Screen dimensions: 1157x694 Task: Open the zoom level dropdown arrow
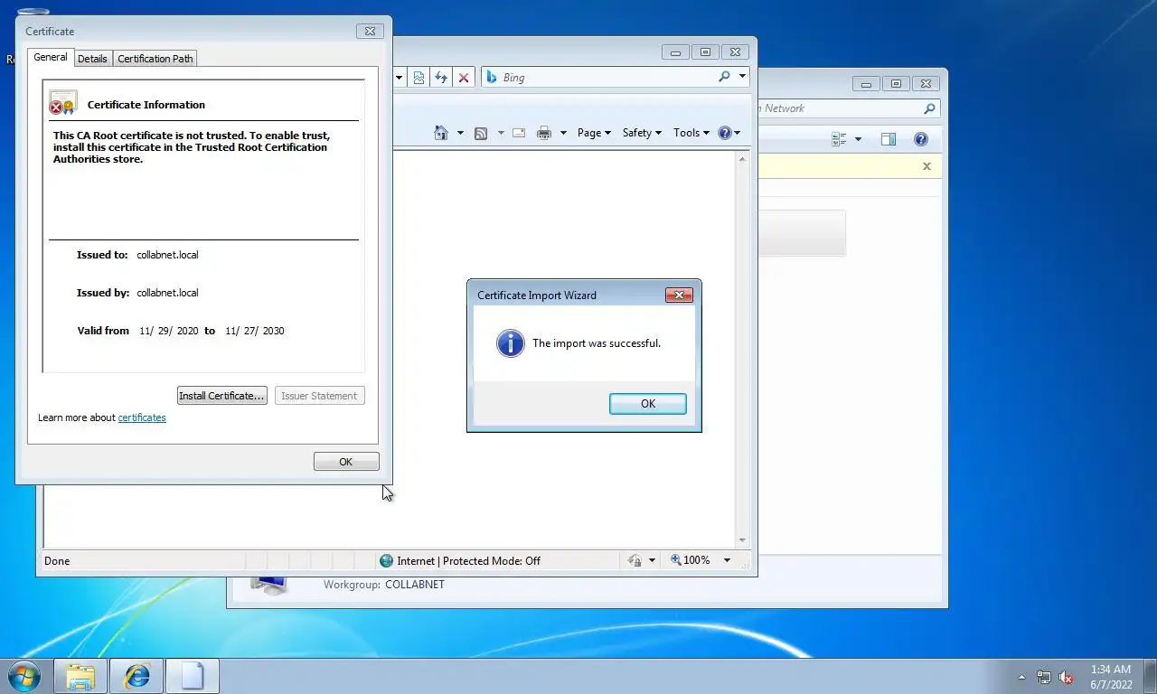(727, 560)
